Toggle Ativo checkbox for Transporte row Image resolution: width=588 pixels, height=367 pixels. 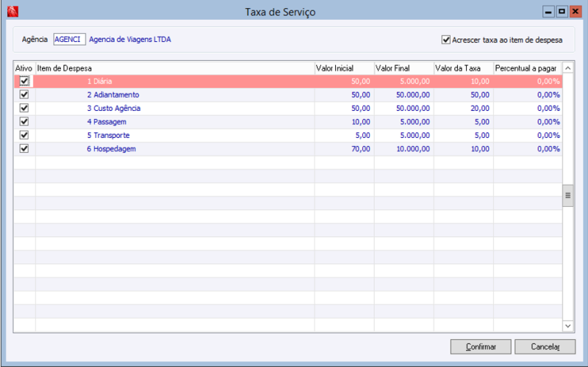tap(24, 135)
